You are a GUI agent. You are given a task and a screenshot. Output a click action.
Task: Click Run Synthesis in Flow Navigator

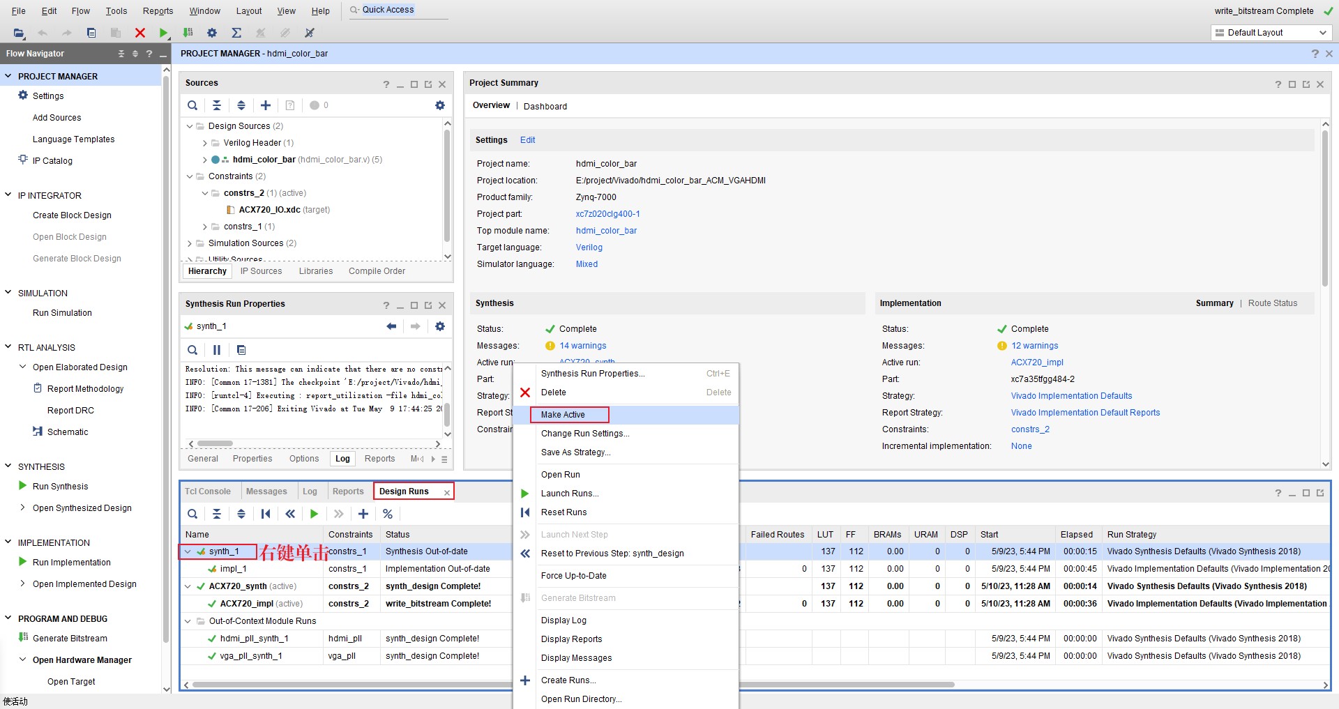(60, 487)
